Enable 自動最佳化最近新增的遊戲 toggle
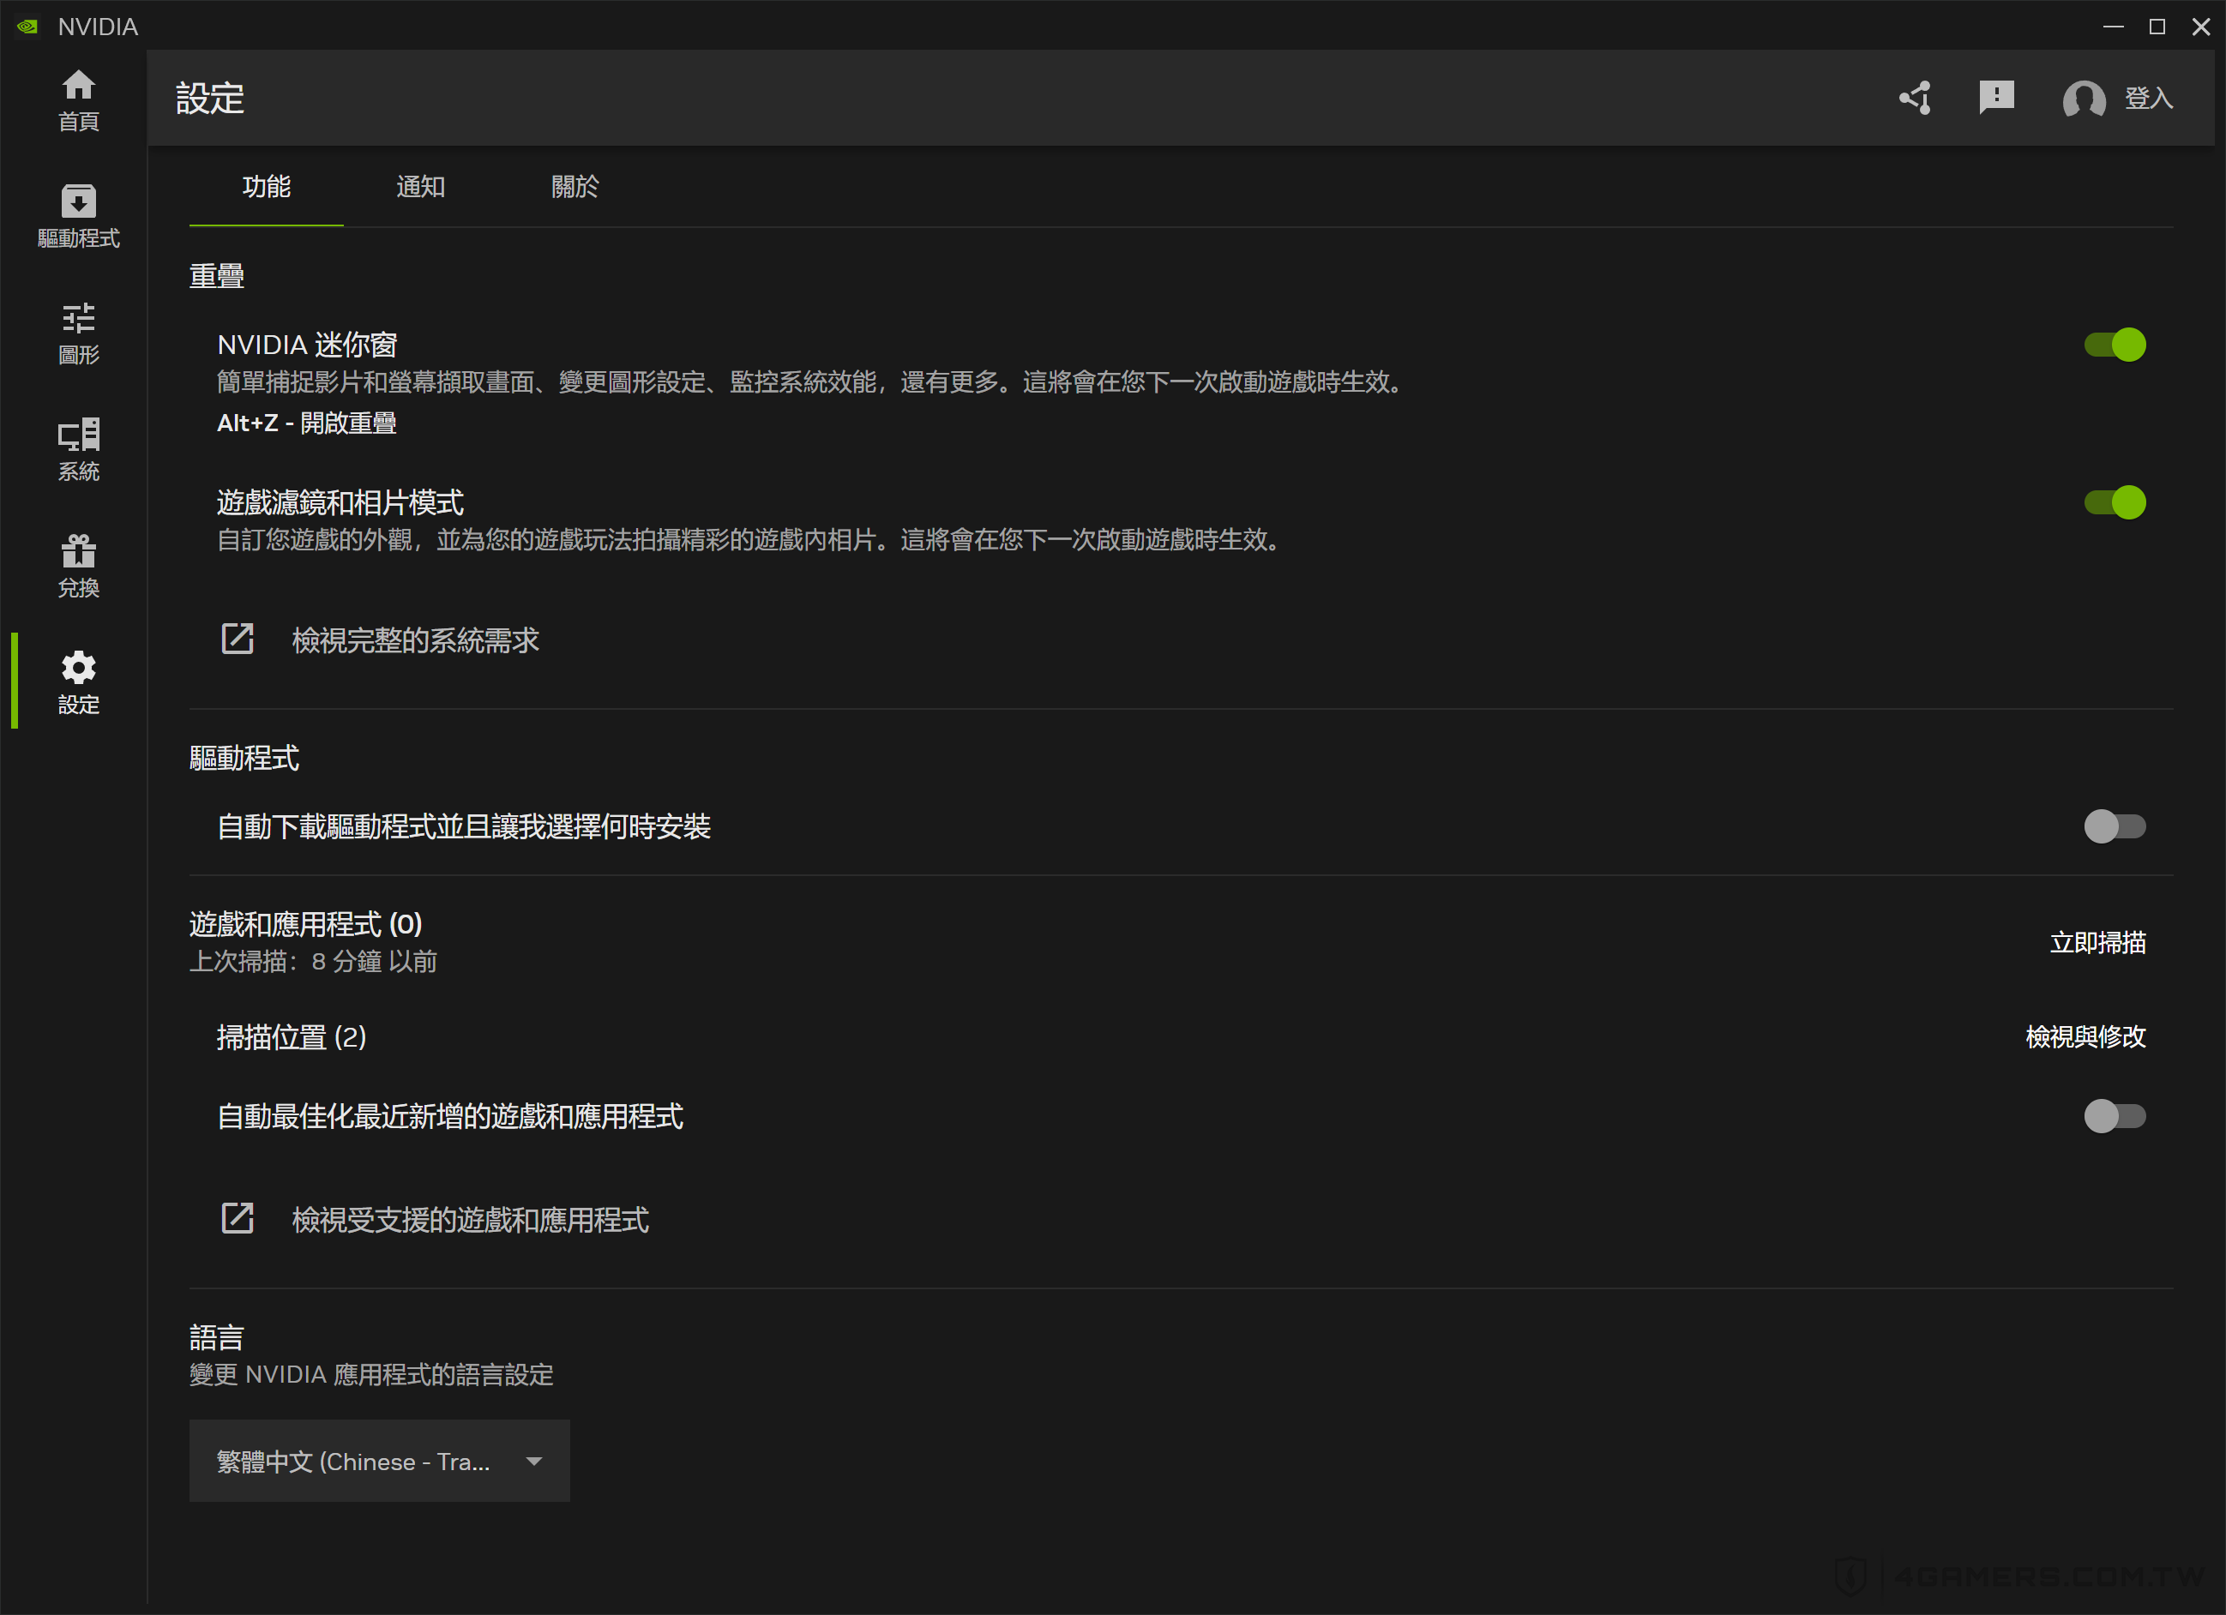This screenshot has width=2226, height=1615. pyautogui.click(x=2115, y=1115)
